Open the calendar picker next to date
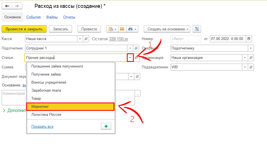This screenshot has width=267, height=150. click(249, 39)
